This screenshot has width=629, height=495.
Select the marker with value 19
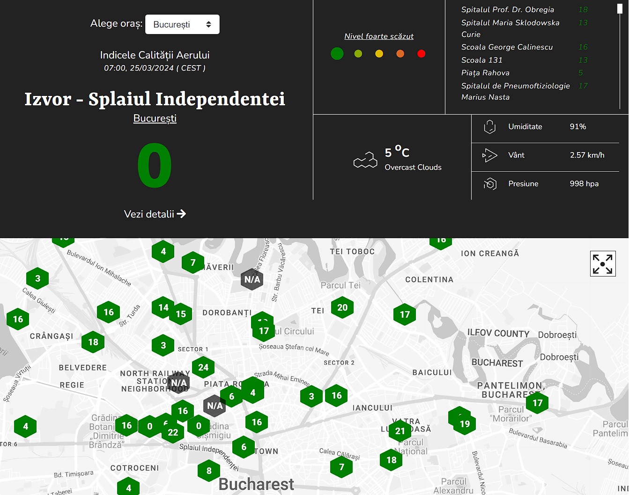(x=465, y=424)
